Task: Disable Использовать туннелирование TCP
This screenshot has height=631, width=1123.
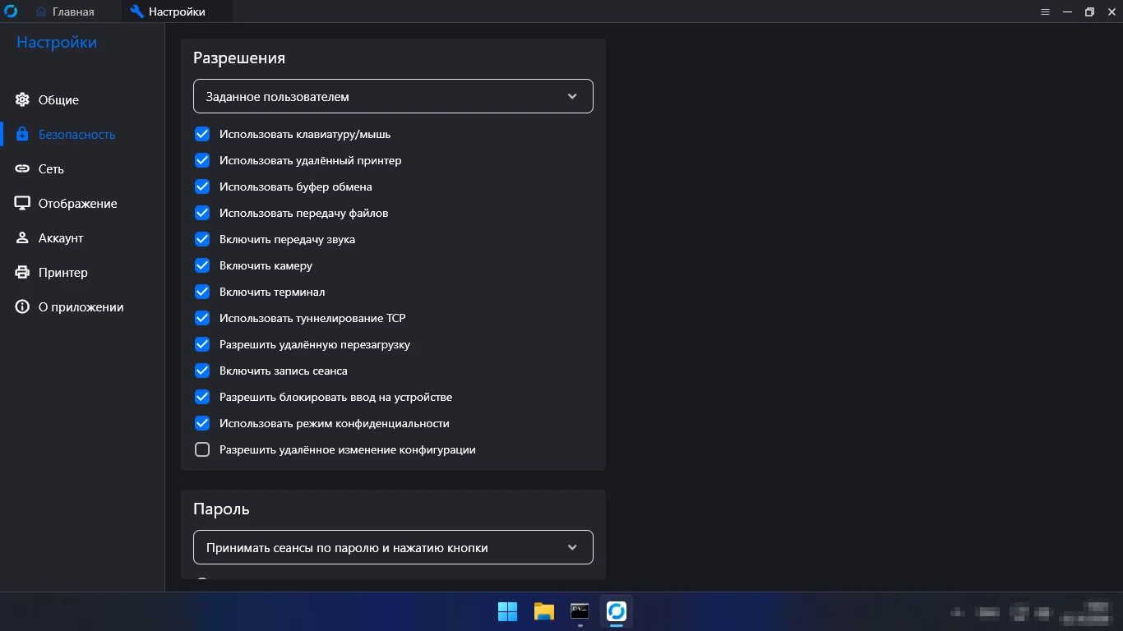Action: pos(202,318)
